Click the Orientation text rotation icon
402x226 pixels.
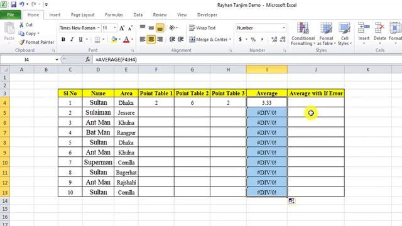[x=172, y=28]
